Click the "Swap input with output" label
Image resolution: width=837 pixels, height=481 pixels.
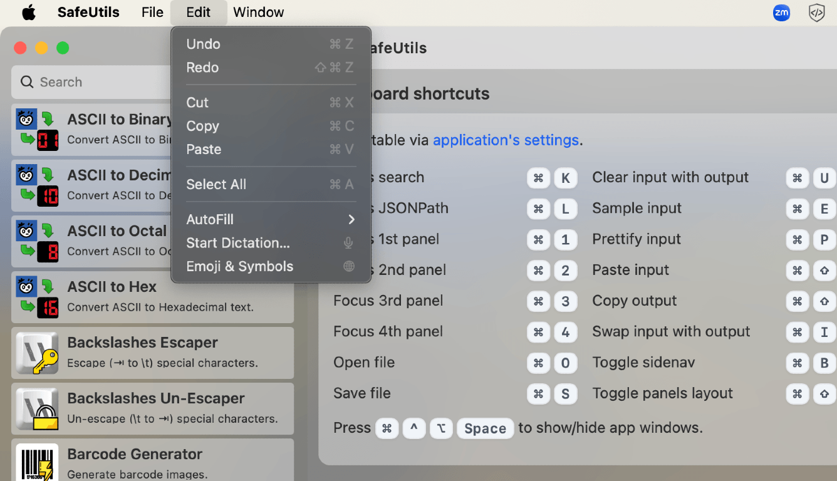point(671,331)
